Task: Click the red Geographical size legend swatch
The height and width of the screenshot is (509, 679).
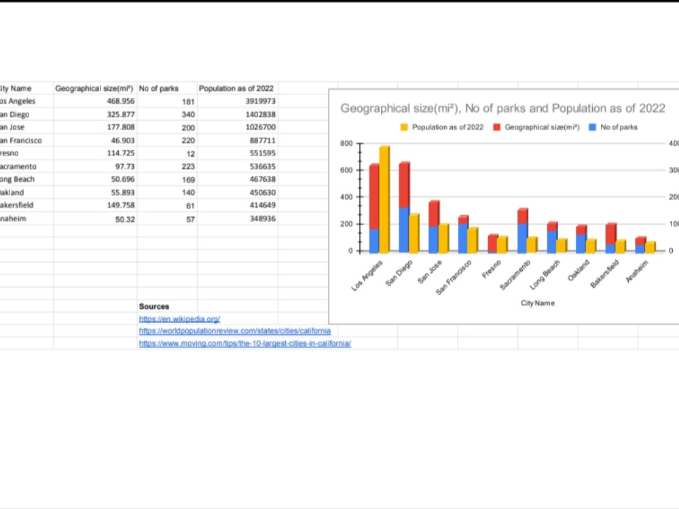Action: coord(497,128)
